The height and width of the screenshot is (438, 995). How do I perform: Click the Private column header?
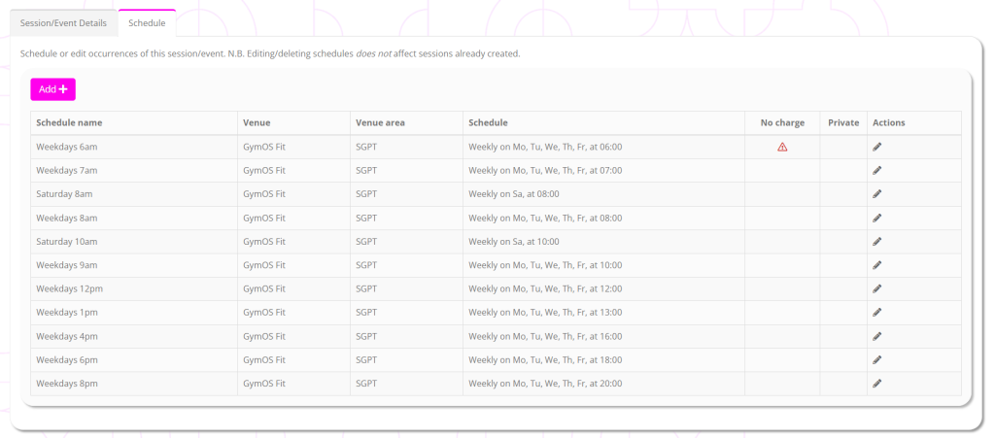tap(843, 123)
